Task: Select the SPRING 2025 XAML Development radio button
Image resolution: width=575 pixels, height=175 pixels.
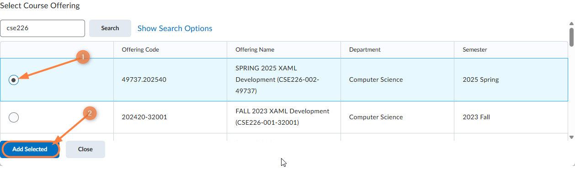Action: 14,80
